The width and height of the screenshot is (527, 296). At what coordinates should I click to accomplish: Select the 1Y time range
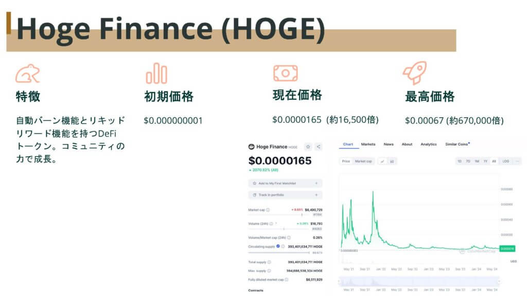coord(485,161)
